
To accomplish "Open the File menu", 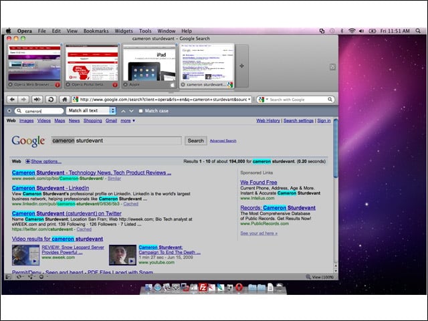I will [x=41, y=31].
